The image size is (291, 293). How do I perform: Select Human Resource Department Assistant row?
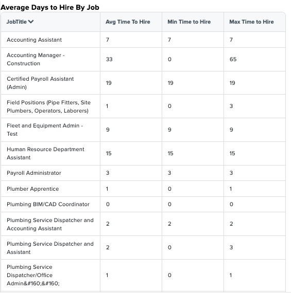pos(143,153)
